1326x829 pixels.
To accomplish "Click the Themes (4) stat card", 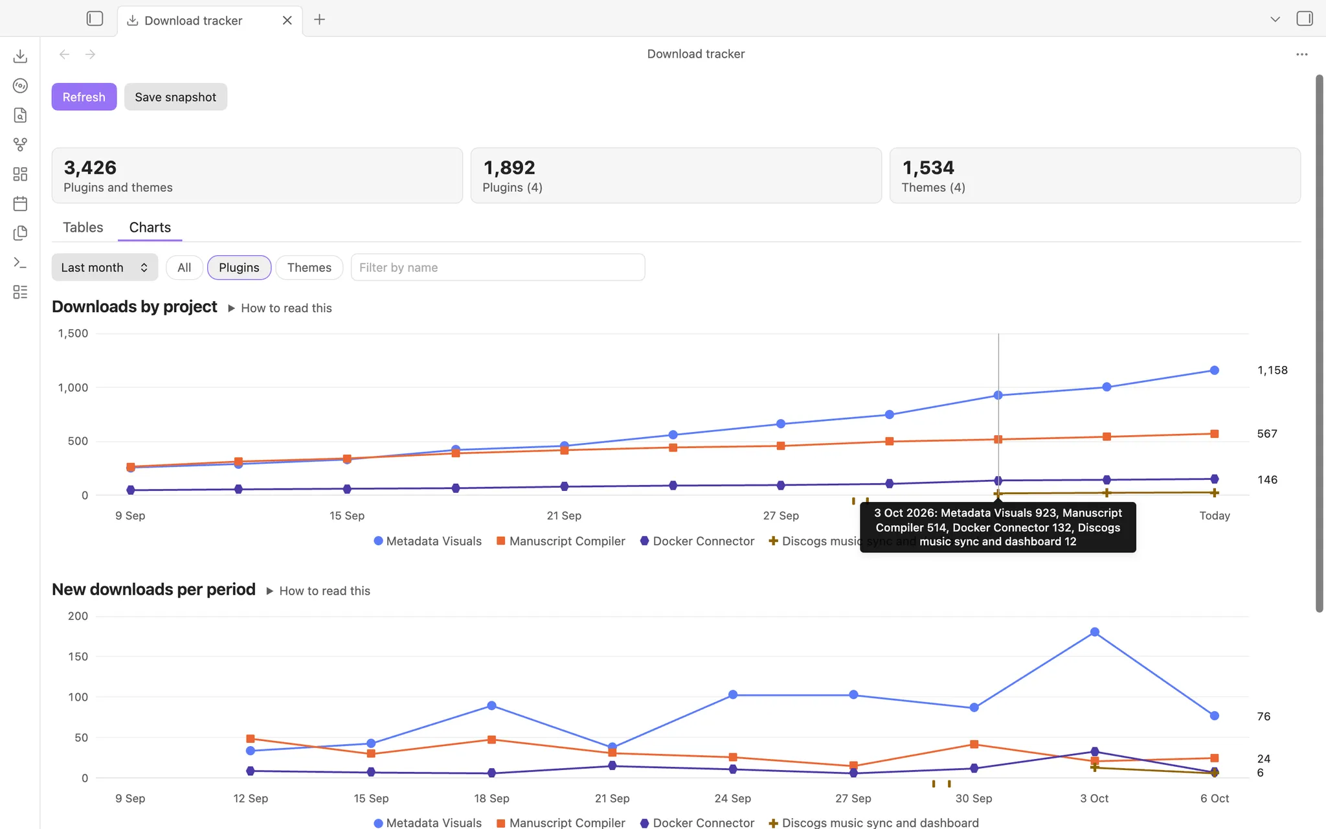I will (x=1095, y=176).
